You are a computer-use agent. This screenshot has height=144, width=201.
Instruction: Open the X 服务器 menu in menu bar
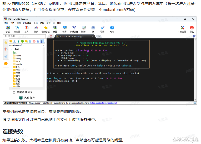pyautogui.click(x=27, y=23)
